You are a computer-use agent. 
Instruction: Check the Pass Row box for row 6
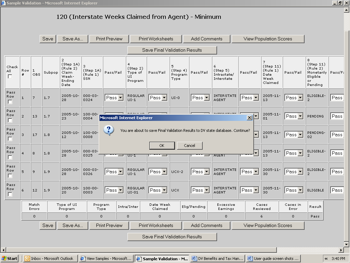[10, 195]
